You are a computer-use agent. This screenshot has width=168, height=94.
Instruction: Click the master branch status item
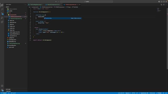pos(4,93)
